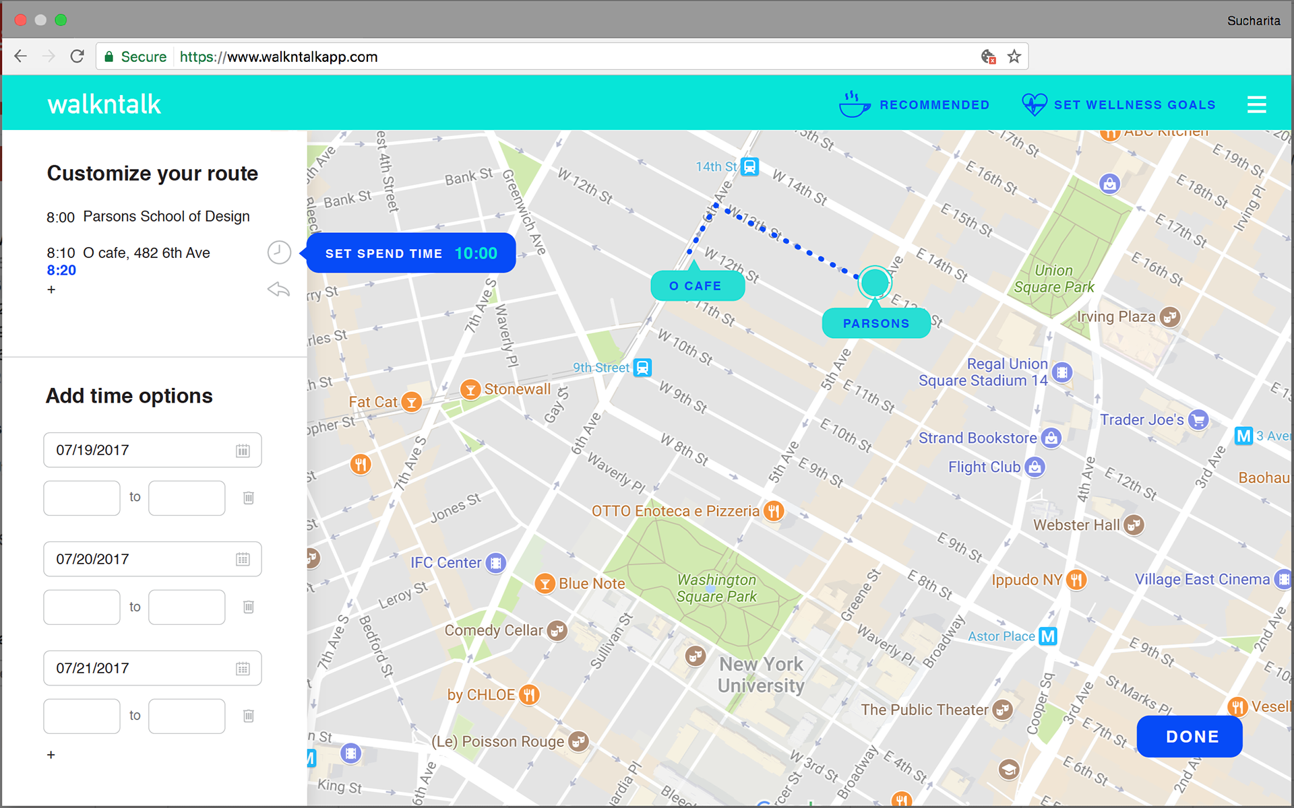Click the translate icon in address bar

coord(988,57)
